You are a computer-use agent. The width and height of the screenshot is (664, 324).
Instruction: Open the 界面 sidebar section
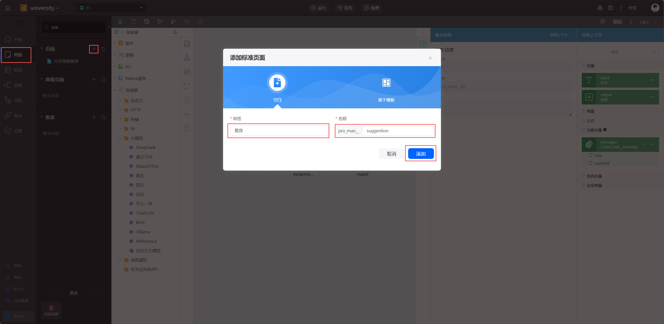pos(16,55)
